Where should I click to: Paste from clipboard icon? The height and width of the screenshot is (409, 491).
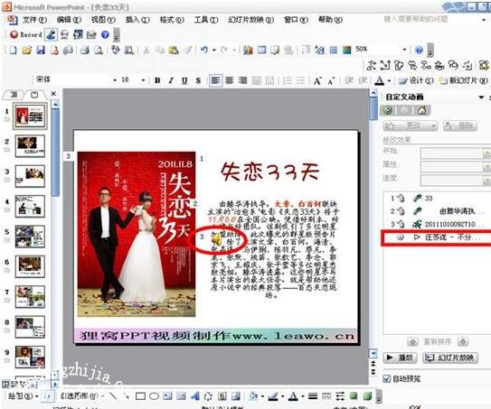(x=174, y=50)
